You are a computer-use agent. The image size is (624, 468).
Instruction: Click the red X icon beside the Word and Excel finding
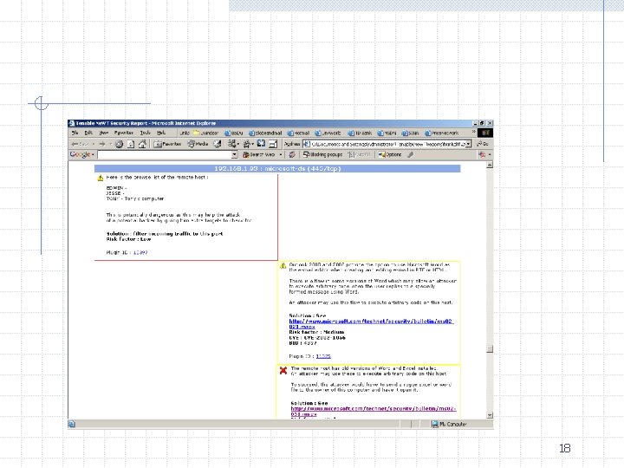(283, 371)
